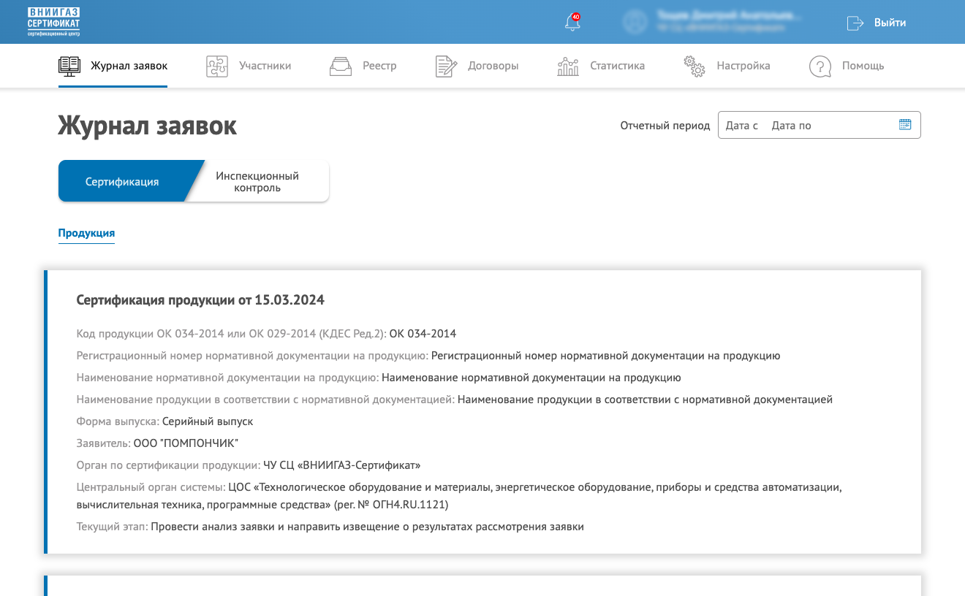Viewport: 965px width, 596px height.
Task: Click the Участники puzzle icon
Action: [x=217, y=66]
